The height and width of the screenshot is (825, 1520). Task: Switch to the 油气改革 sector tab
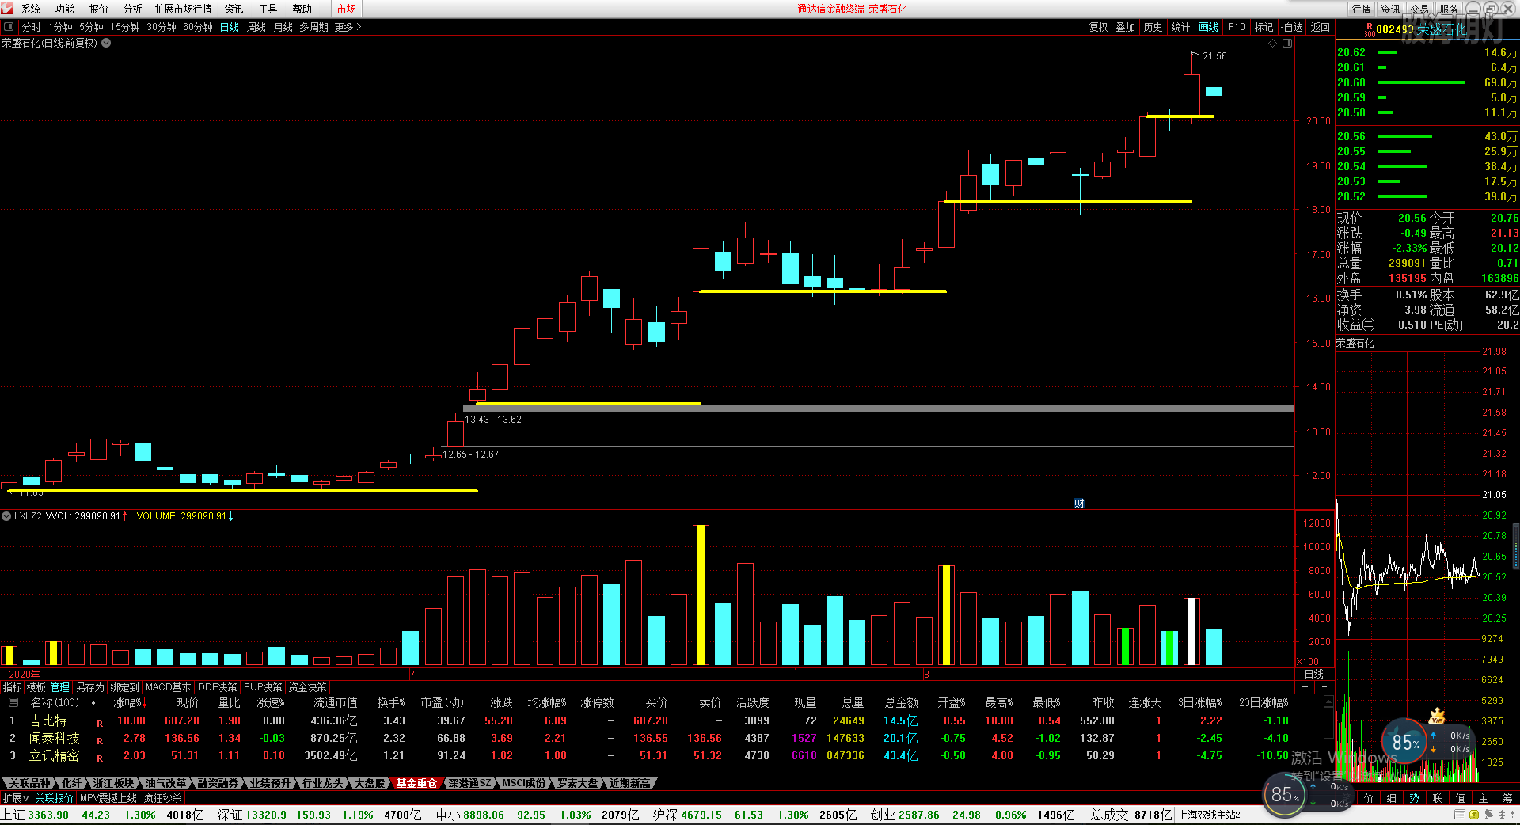[x=165, y=783]
